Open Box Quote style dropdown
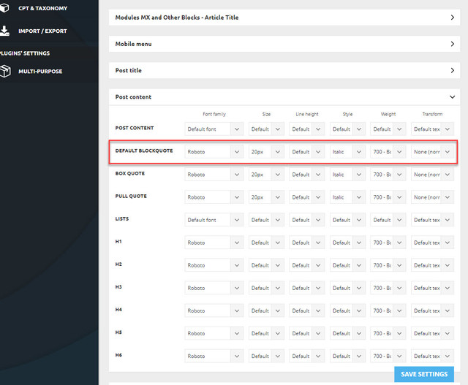The height and width of the screenshot is (385, 468). click(x=347, y=175)
